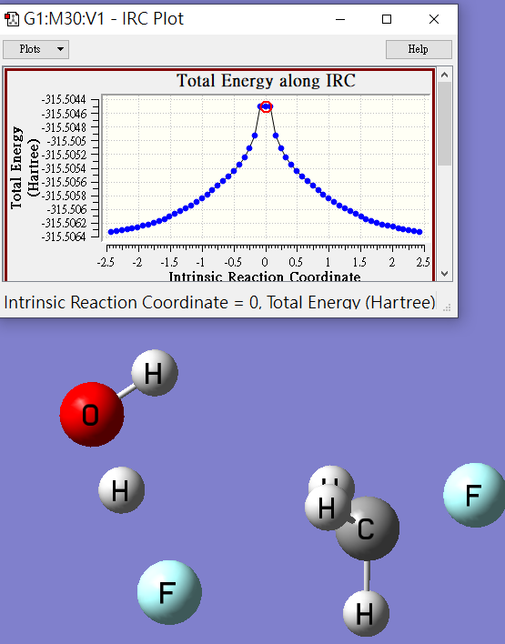
Task: Select the red oxygen atom O
Action: pos(92,414)
